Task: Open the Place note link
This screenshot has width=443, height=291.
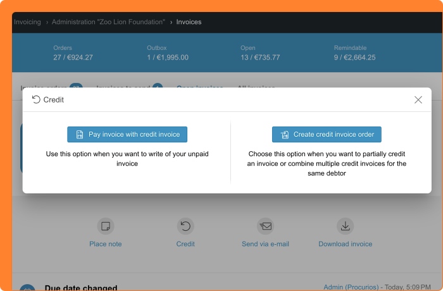Action: click(x=106, y=244)
